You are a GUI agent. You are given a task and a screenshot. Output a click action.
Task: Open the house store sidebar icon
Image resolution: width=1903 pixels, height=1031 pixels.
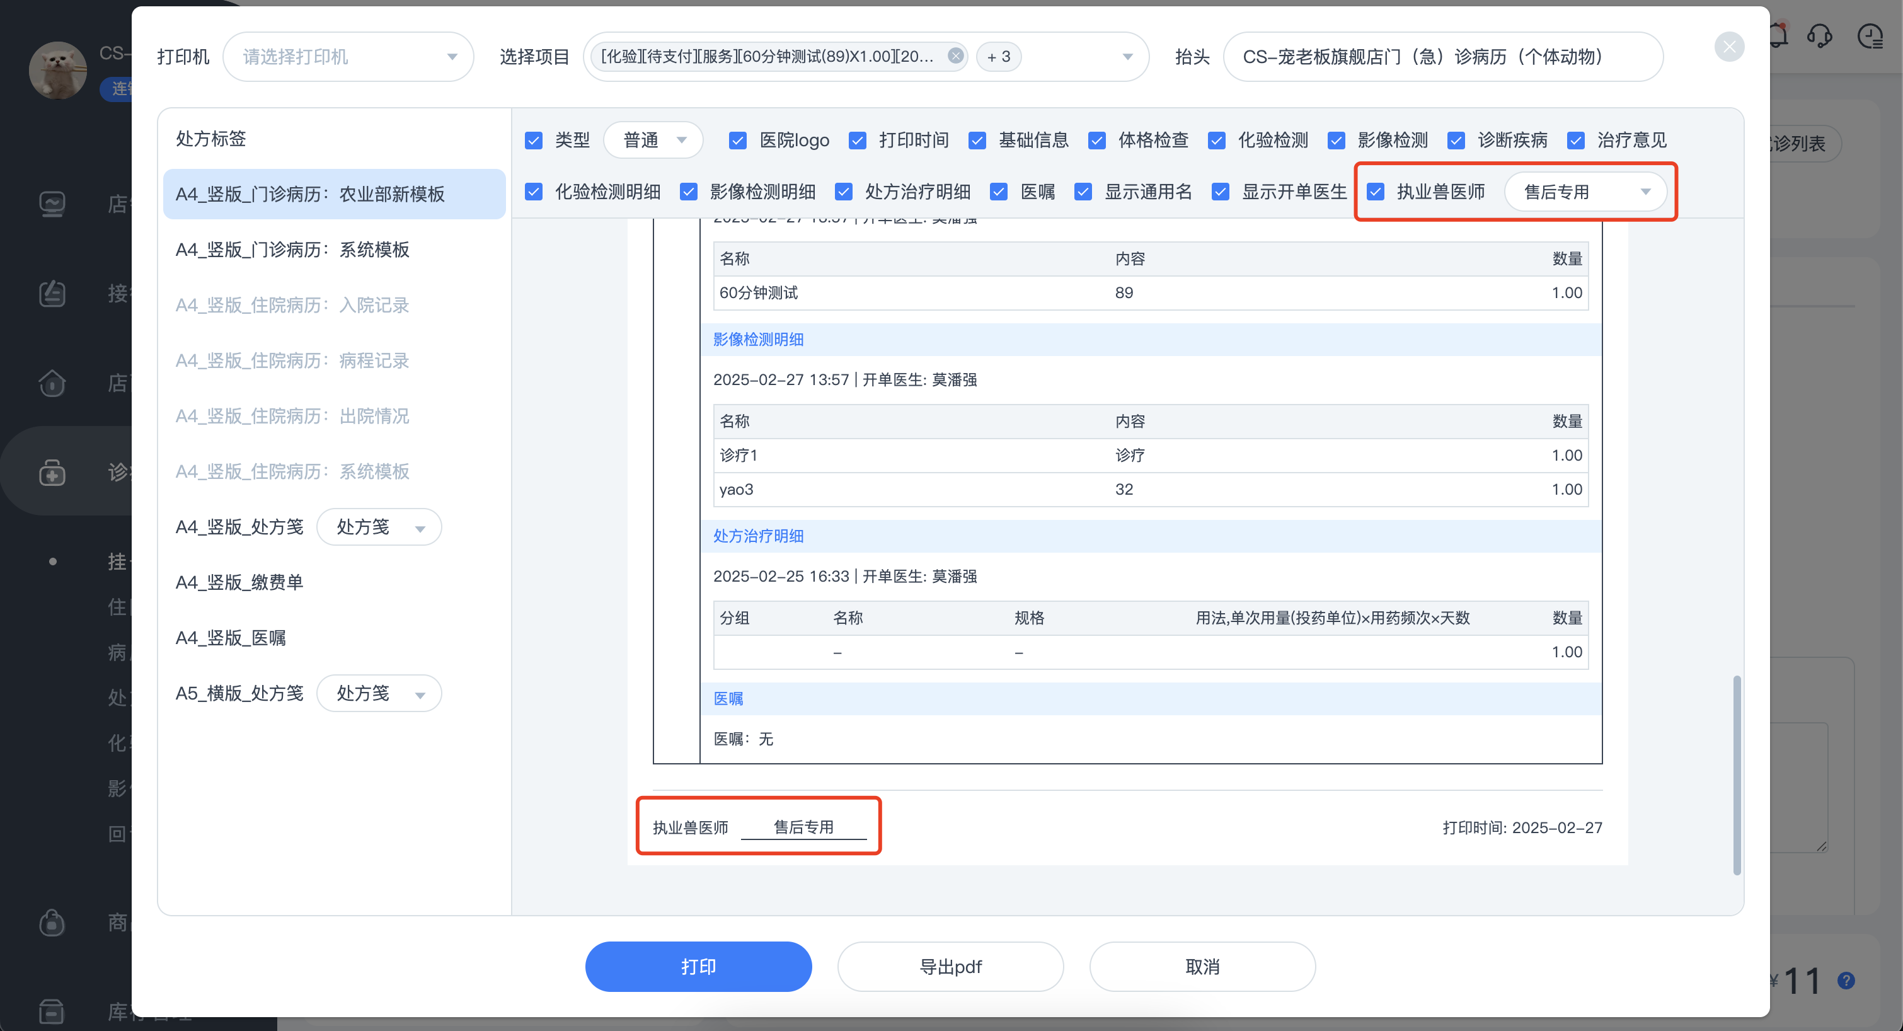pyautogui.click(x=52, y=383)
